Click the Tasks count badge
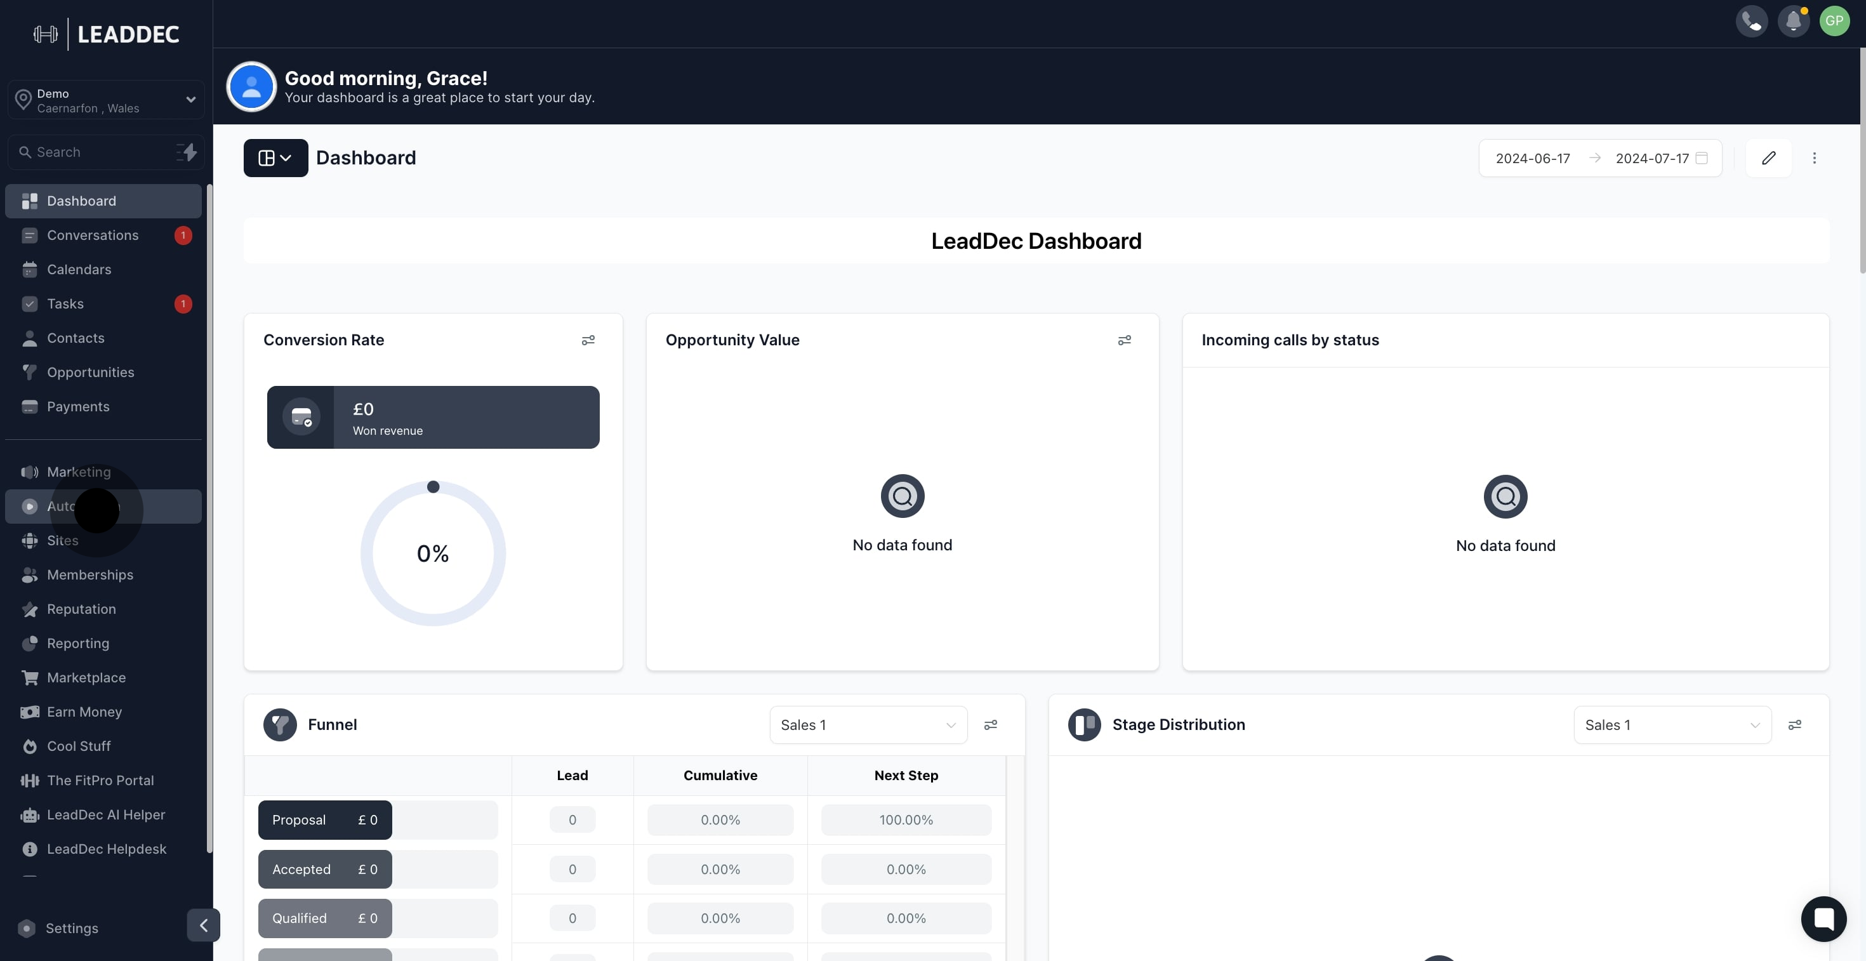This screenshot has height=961, width=1866. [x=183, y=304]
